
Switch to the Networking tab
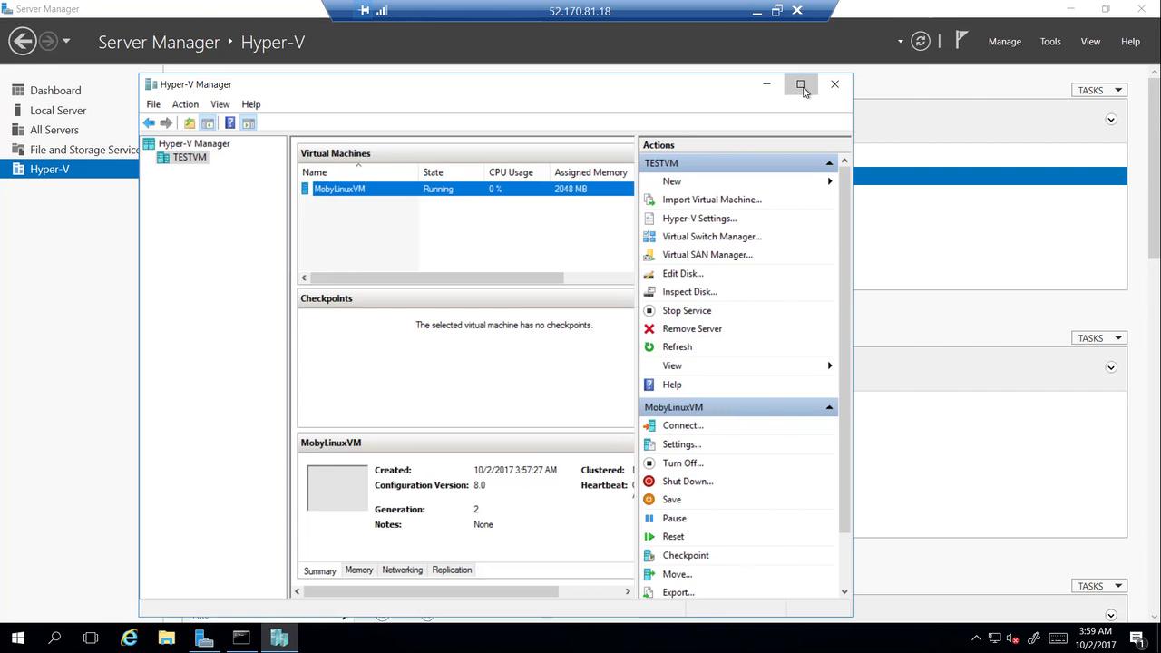pos(402,570)
